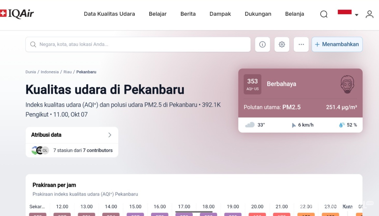Go to Dunia breadcrumb link
Screen dimensions: 379x216
[x=31, y=72]
